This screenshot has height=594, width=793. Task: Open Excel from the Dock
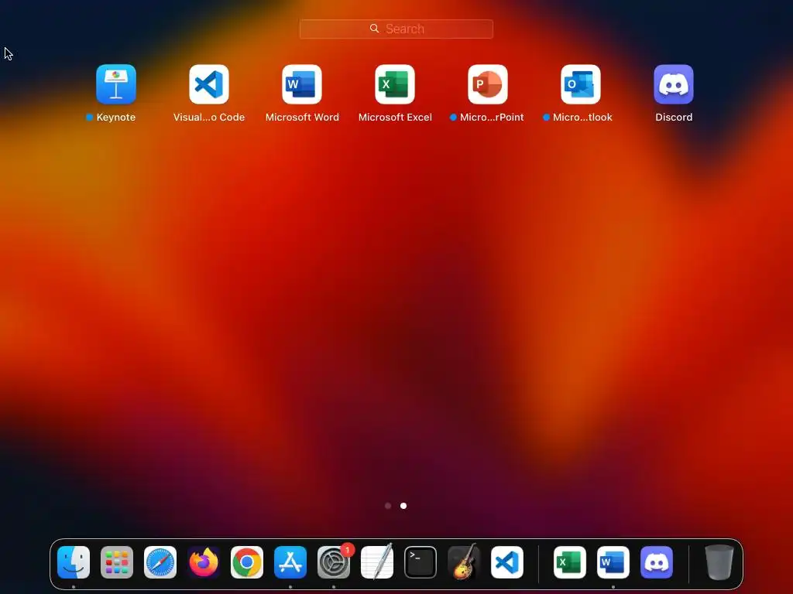click(x=570, y=562)
